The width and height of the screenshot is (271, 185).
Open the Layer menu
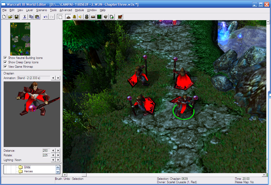click(29, 10)
